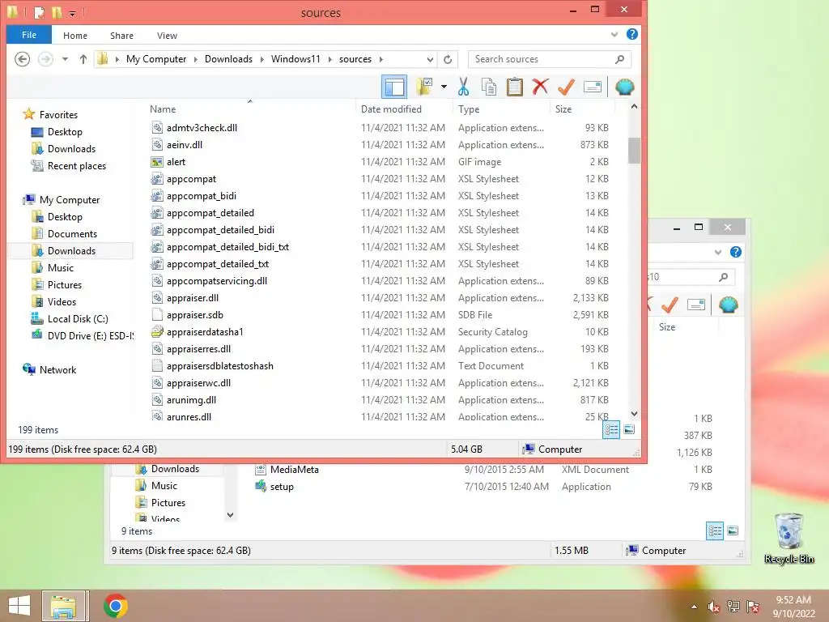
Task: Select Windows11 in the address breadcrumb
Action: tap(295, 59)
